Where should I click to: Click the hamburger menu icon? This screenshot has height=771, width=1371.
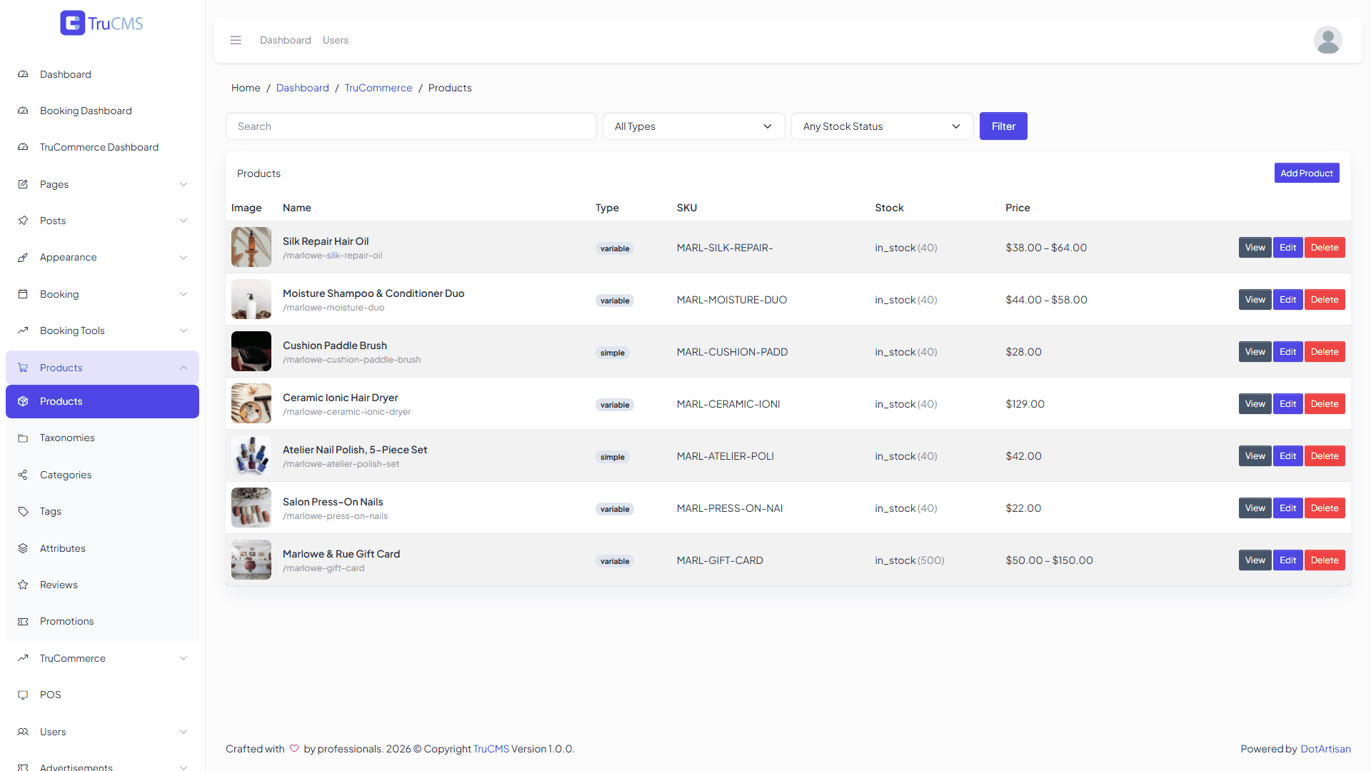click(236, 40)
